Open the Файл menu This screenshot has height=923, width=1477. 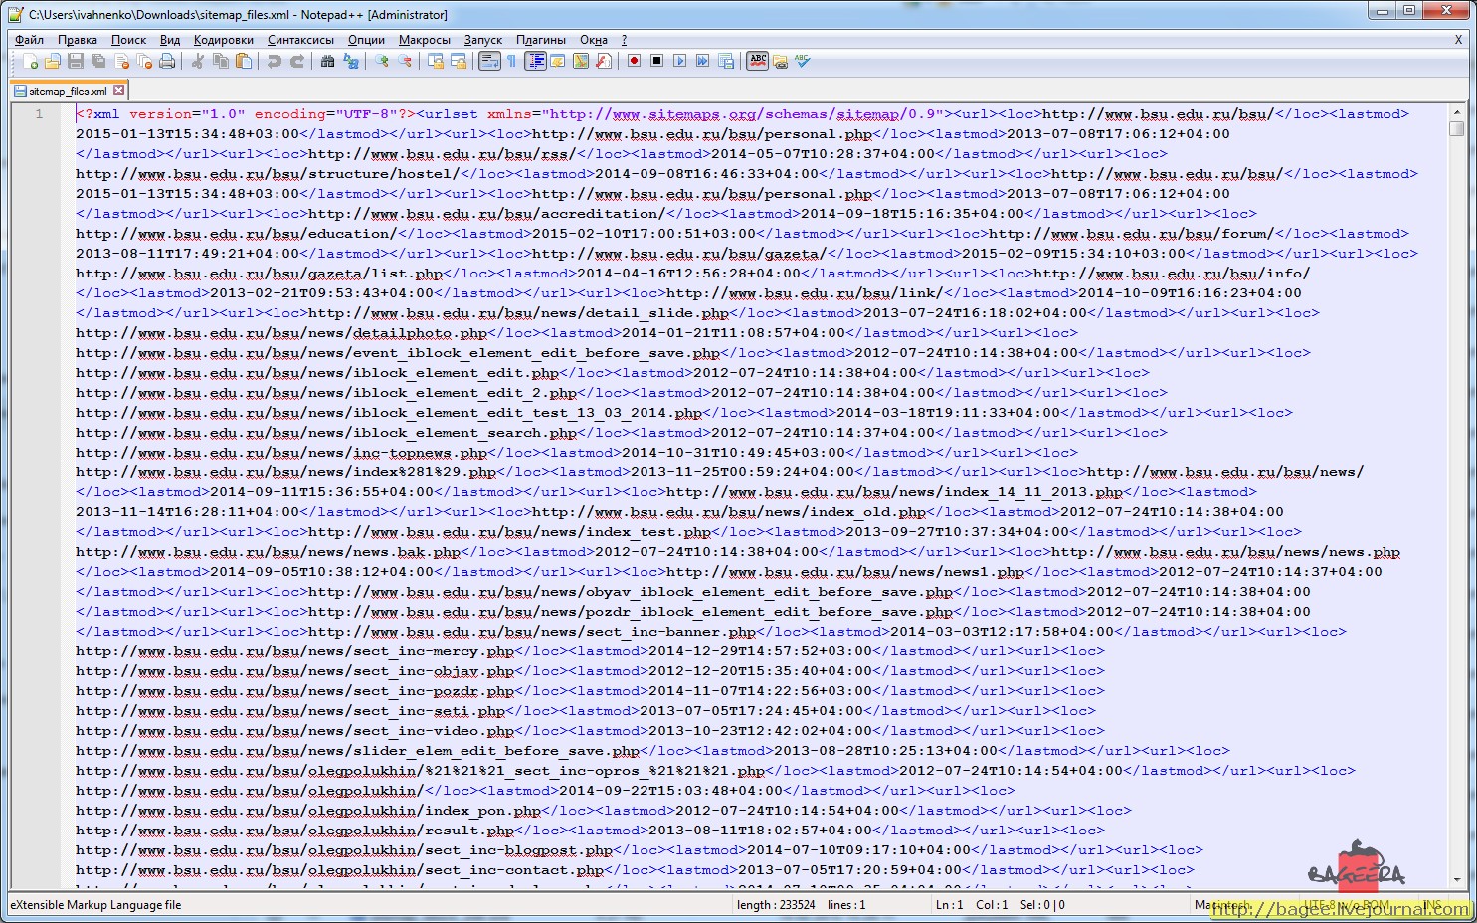[x=30, y=40]
